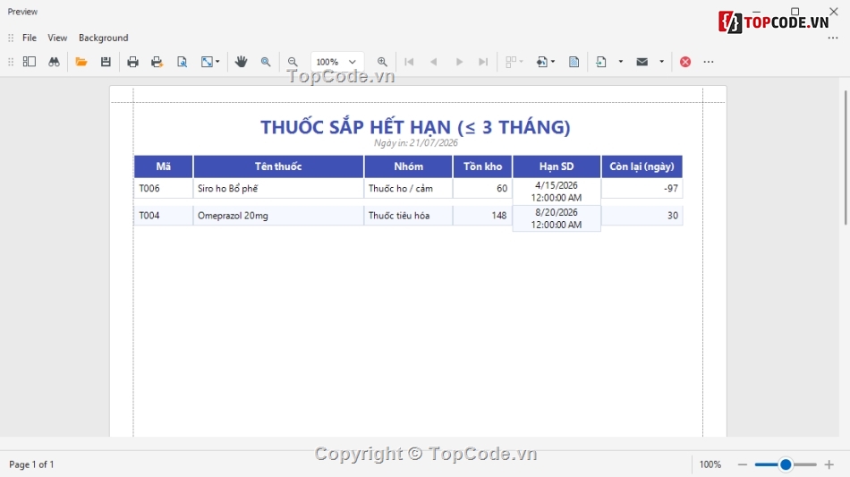Open toolbar overflow options ellipsis
This screenshot has width=850, height=477.
tap(709, 62)
